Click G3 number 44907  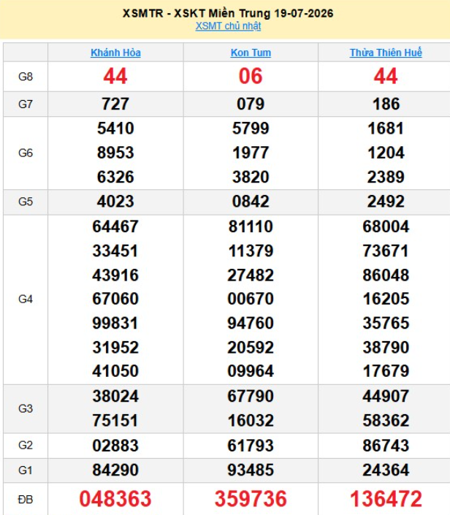pos(386,396)
